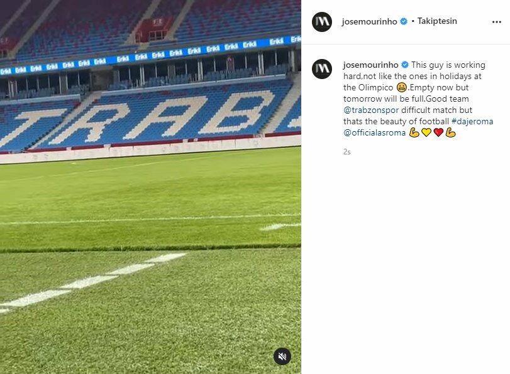Click the grimacing emoji after Olimpico
Screen dimensions: 510x374
click(x=402, y=87)
